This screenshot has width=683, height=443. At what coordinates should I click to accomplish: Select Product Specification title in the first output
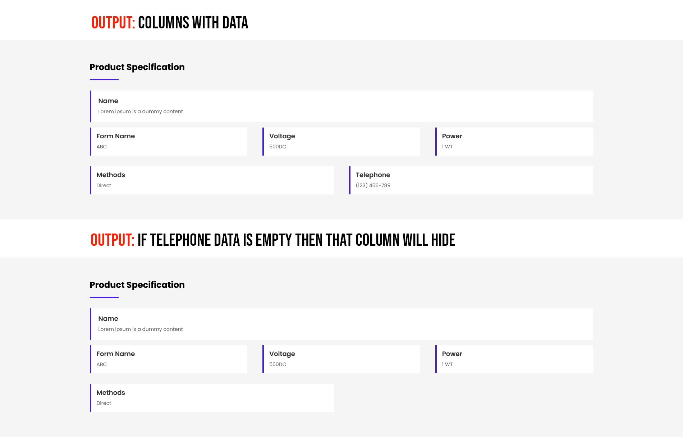pyautogui.click(x=137, y=67)
